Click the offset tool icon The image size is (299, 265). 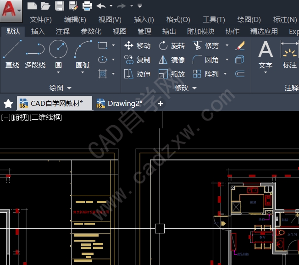click(x=240, y=74)
